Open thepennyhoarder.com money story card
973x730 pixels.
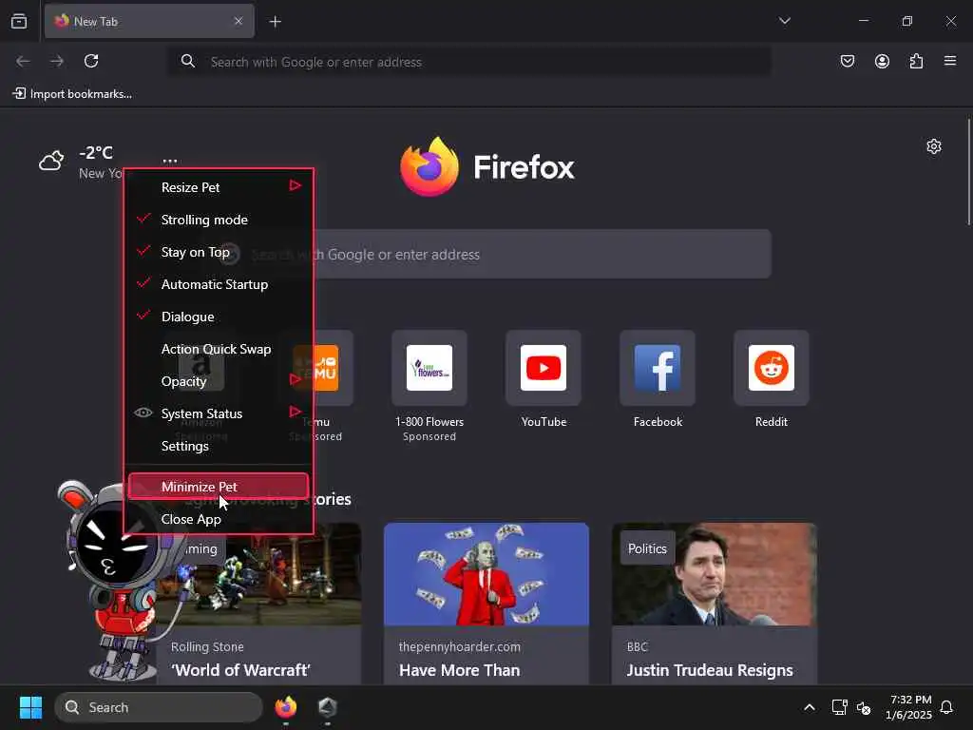486,604
